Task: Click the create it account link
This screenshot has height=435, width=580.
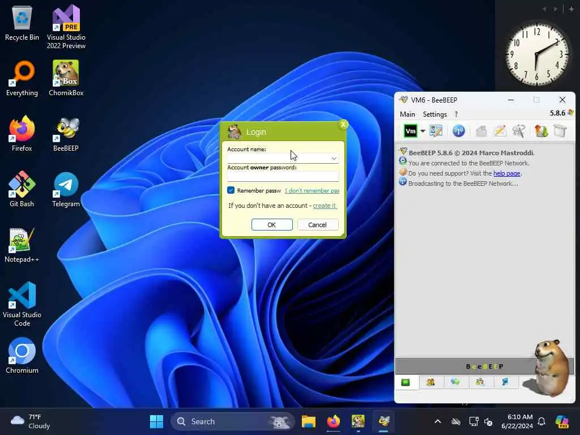Action: pos(325,206)
